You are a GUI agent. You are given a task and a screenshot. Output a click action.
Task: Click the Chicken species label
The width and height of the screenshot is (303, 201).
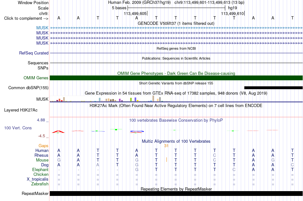41,174
